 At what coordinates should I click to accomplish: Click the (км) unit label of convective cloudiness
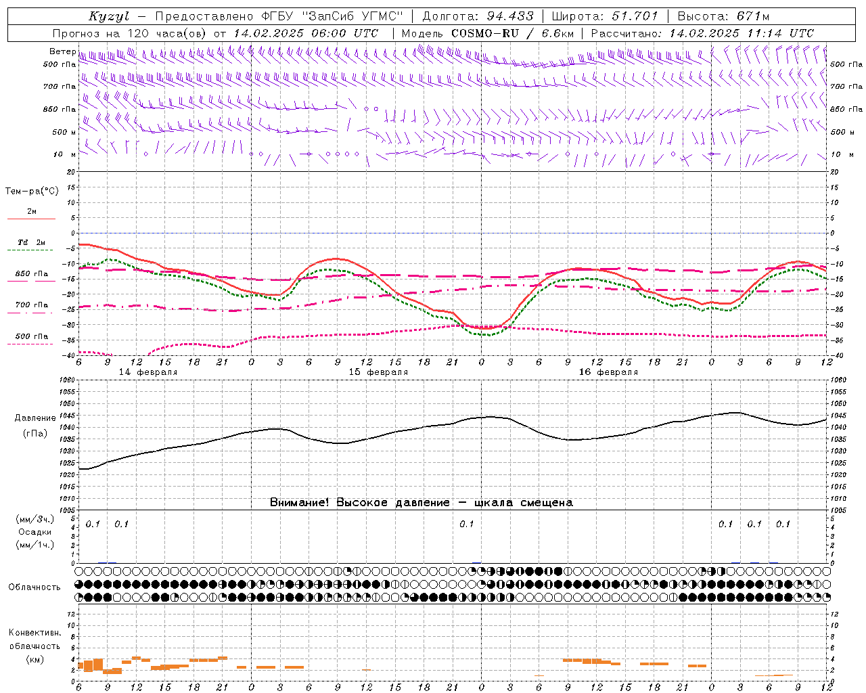(x=35, y=659)
